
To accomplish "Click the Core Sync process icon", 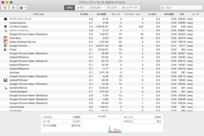I will [x=6, y=38].
